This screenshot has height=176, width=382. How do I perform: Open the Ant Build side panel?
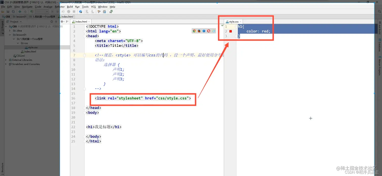point(379,27)
